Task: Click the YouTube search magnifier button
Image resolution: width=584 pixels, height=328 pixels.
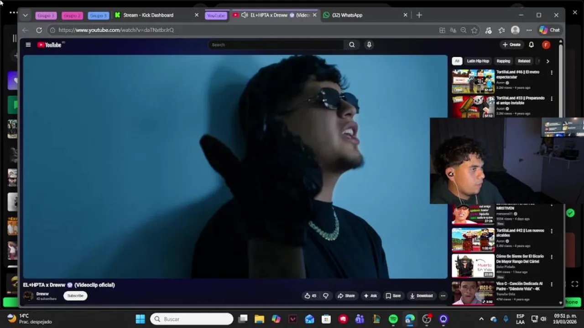Action: pos(352,45)
